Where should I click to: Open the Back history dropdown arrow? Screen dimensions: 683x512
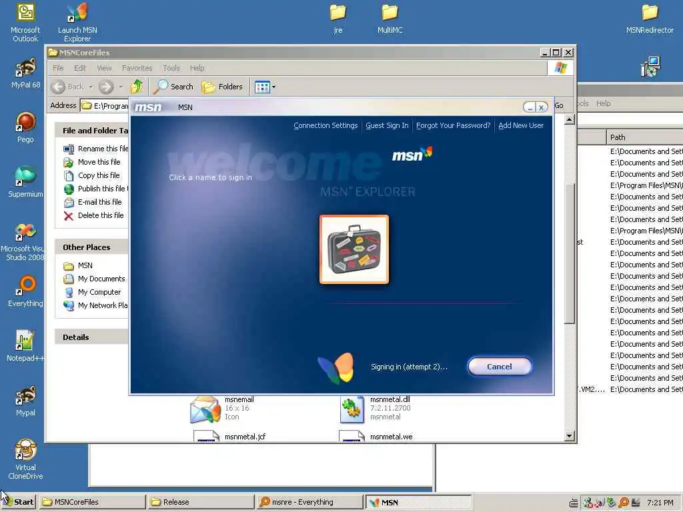tap(91, 87)
